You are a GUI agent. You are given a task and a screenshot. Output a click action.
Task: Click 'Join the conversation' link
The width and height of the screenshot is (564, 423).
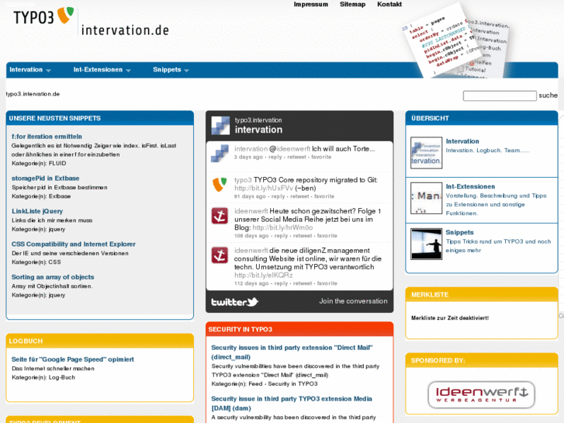click(x=353, y=301)
